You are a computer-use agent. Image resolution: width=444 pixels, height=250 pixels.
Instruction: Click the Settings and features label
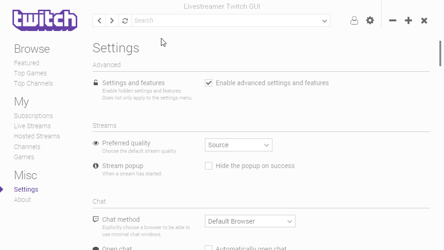pyautogui.click(x=133, y=83)
